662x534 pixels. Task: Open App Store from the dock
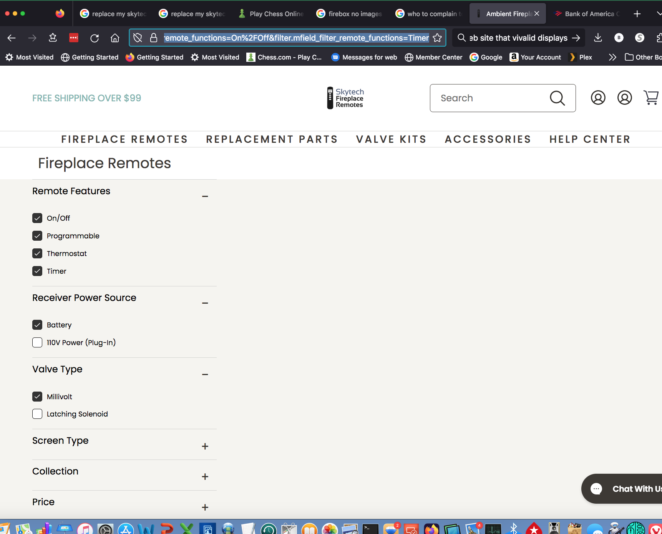(126, 529)
